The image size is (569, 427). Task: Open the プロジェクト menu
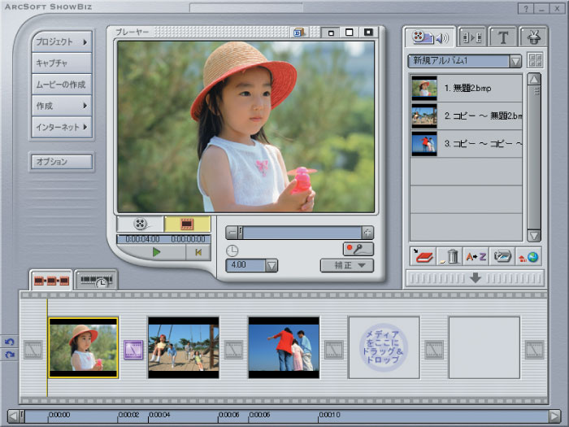pyautogui.click(x=61, y=41)
